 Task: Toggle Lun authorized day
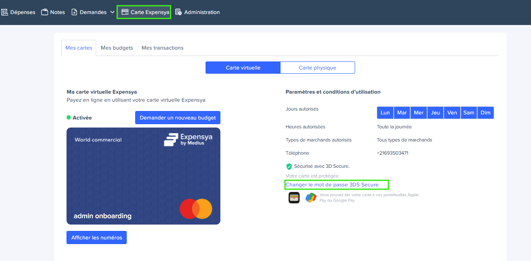385,113
